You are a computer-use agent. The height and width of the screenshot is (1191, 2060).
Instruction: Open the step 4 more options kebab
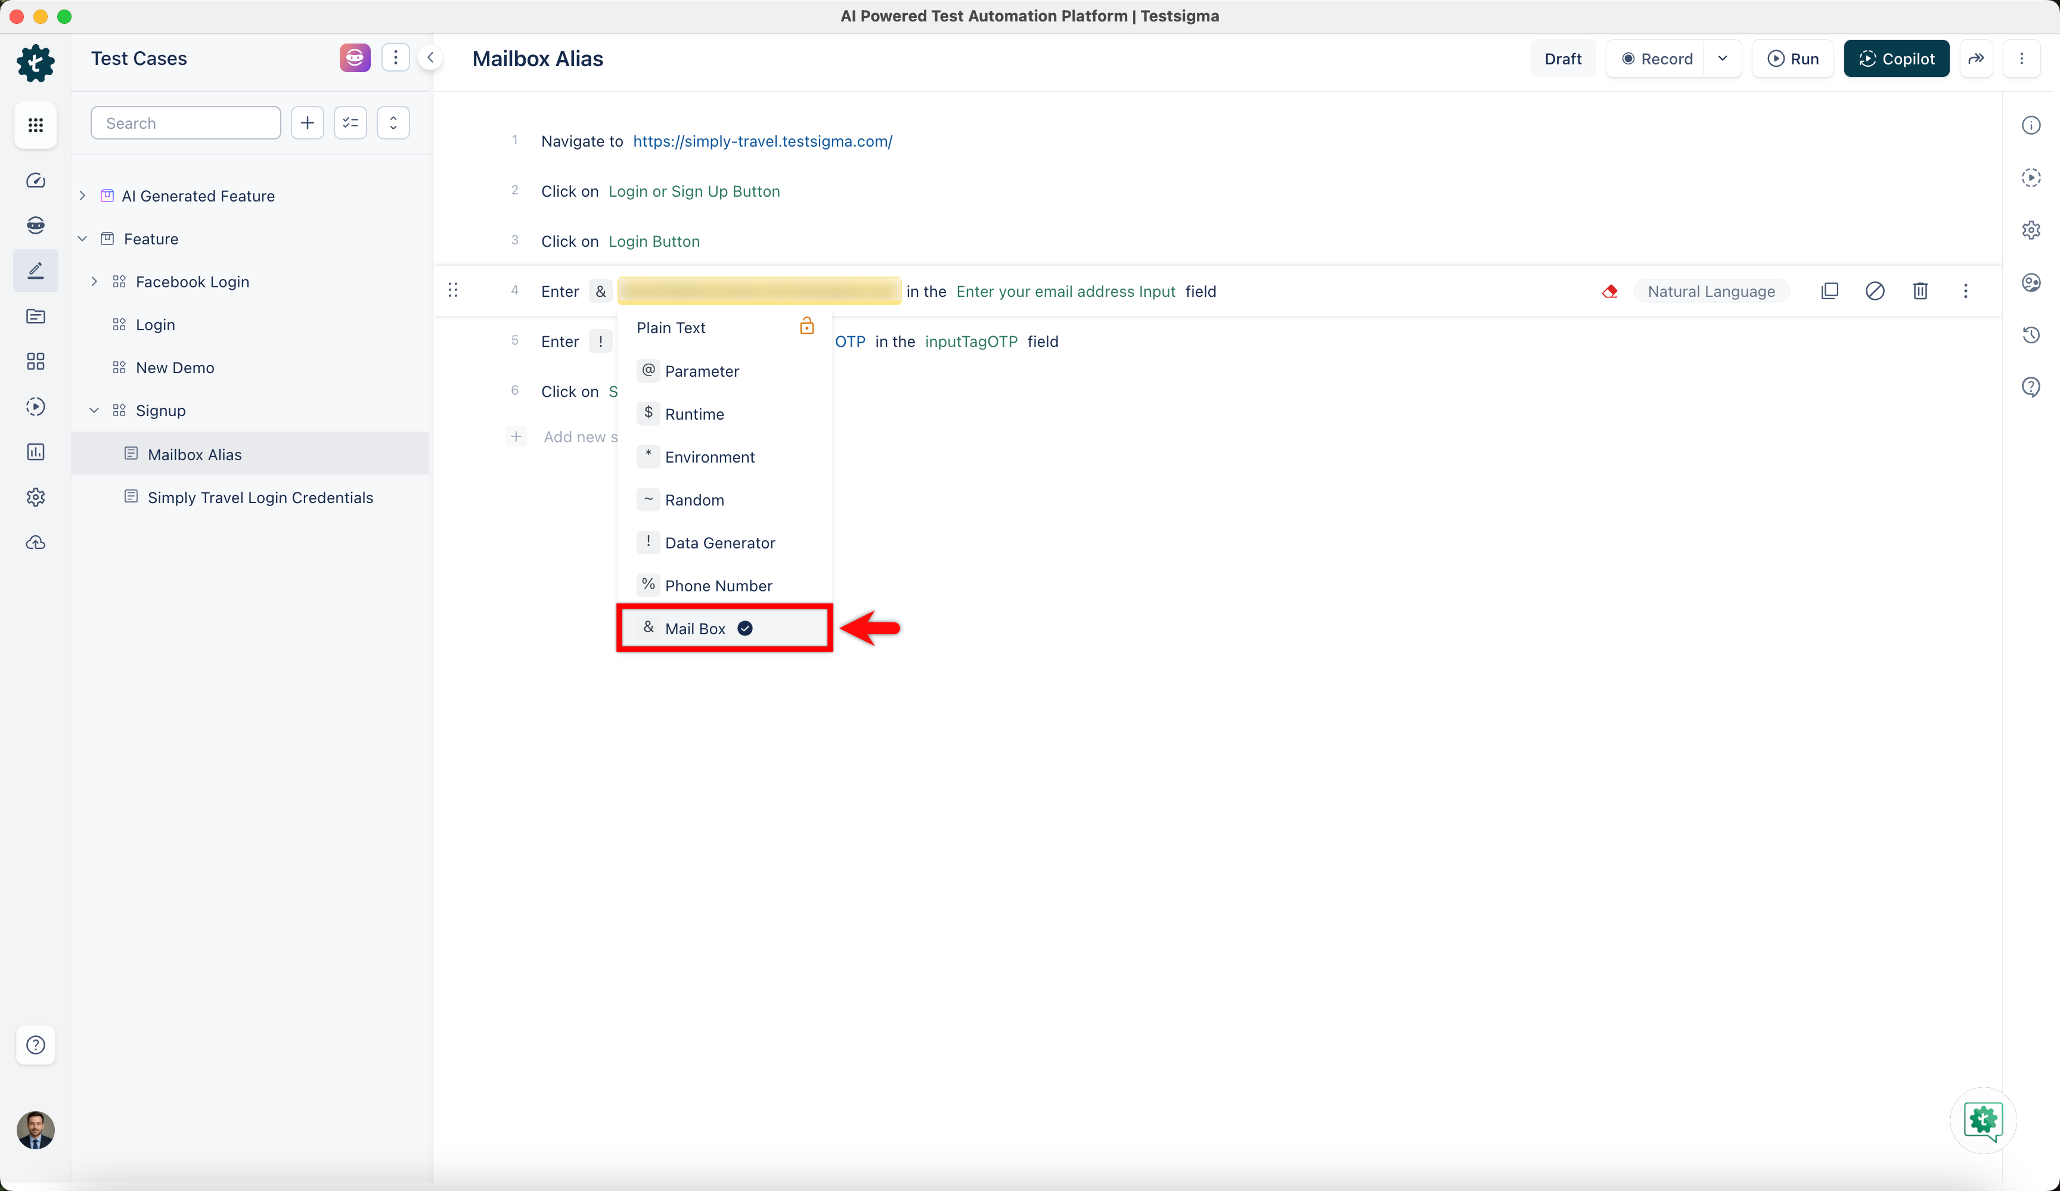pos(1965,291)
